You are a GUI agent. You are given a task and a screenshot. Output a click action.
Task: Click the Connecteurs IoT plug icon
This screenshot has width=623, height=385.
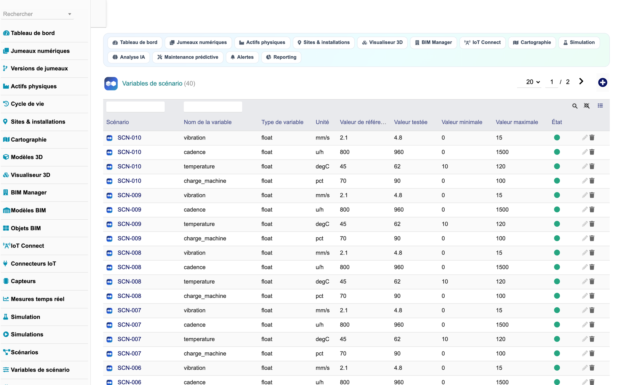(x=5, y=263)
